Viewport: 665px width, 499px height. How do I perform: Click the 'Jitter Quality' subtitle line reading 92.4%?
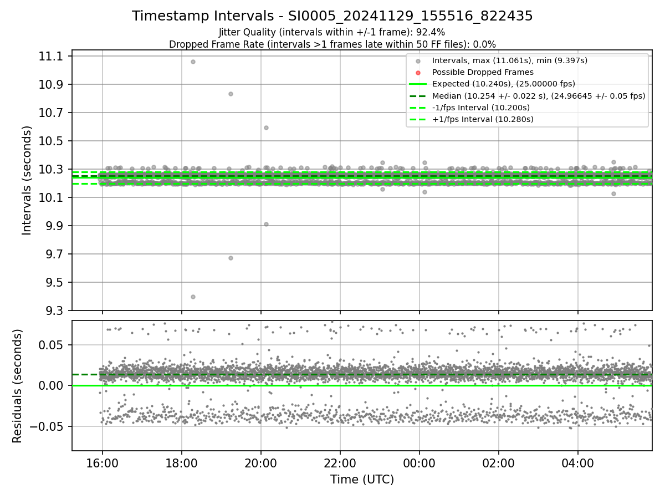coord(332,33)
